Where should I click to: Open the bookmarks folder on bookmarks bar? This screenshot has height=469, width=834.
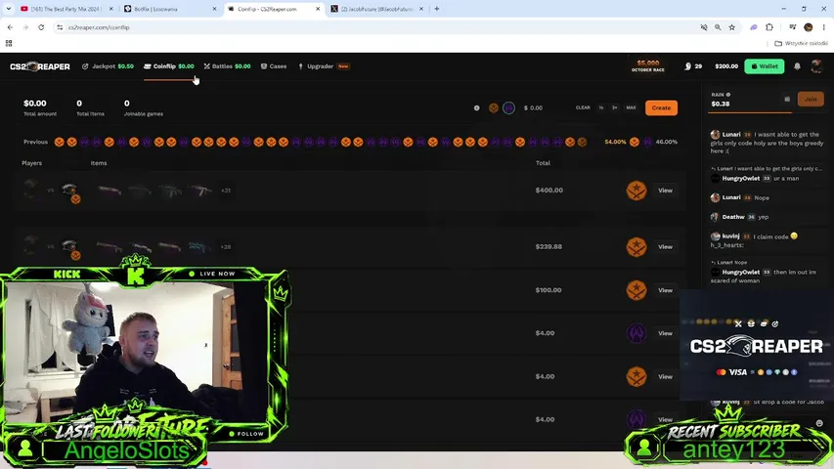[x=801, y=43]
